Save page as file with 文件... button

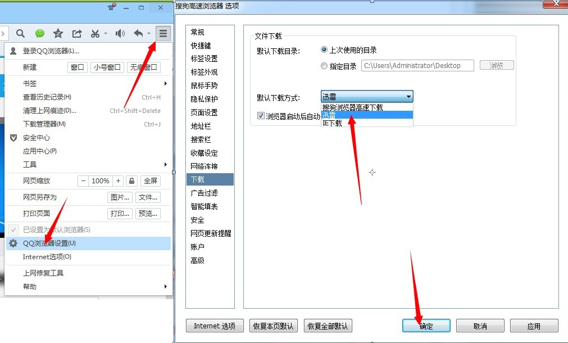pyautogui.click(x=148, y=197)
